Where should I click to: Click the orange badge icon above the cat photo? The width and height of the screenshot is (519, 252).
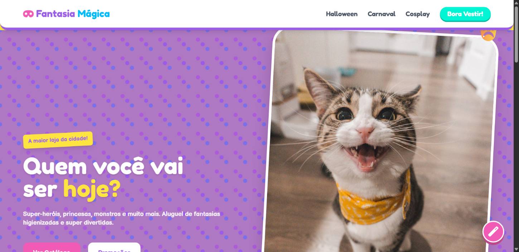tap(489, 35)
